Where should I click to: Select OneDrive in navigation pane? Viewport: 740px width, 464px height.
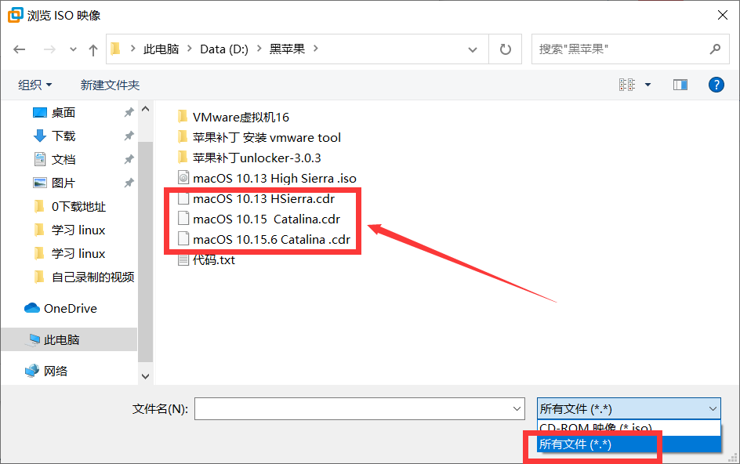tap(70, 308)
